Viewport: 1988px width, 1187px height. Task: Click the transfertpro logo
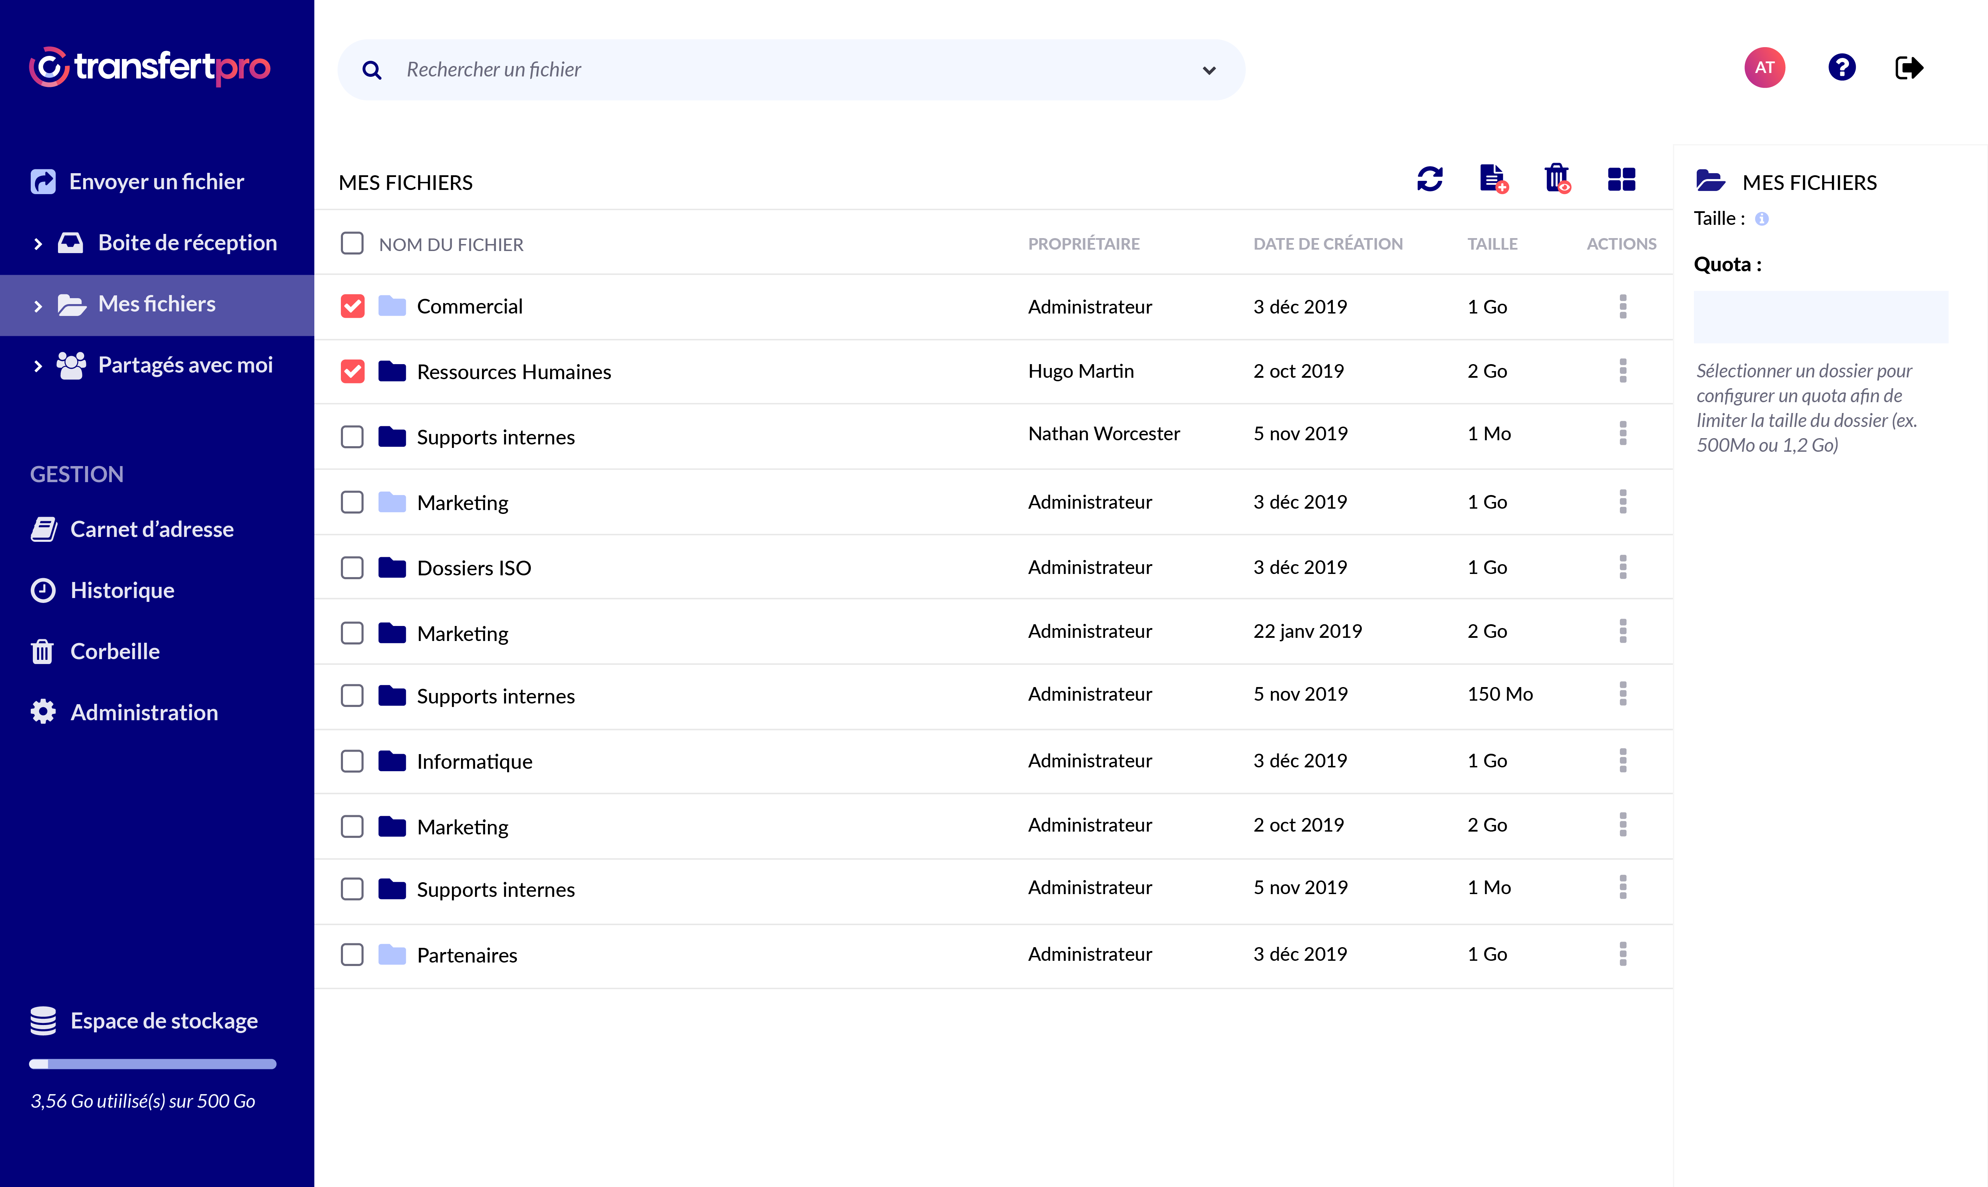(149, 67)
